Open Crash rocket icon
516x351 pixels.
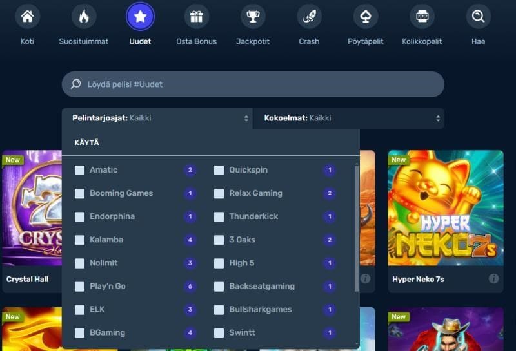point(310,16)
